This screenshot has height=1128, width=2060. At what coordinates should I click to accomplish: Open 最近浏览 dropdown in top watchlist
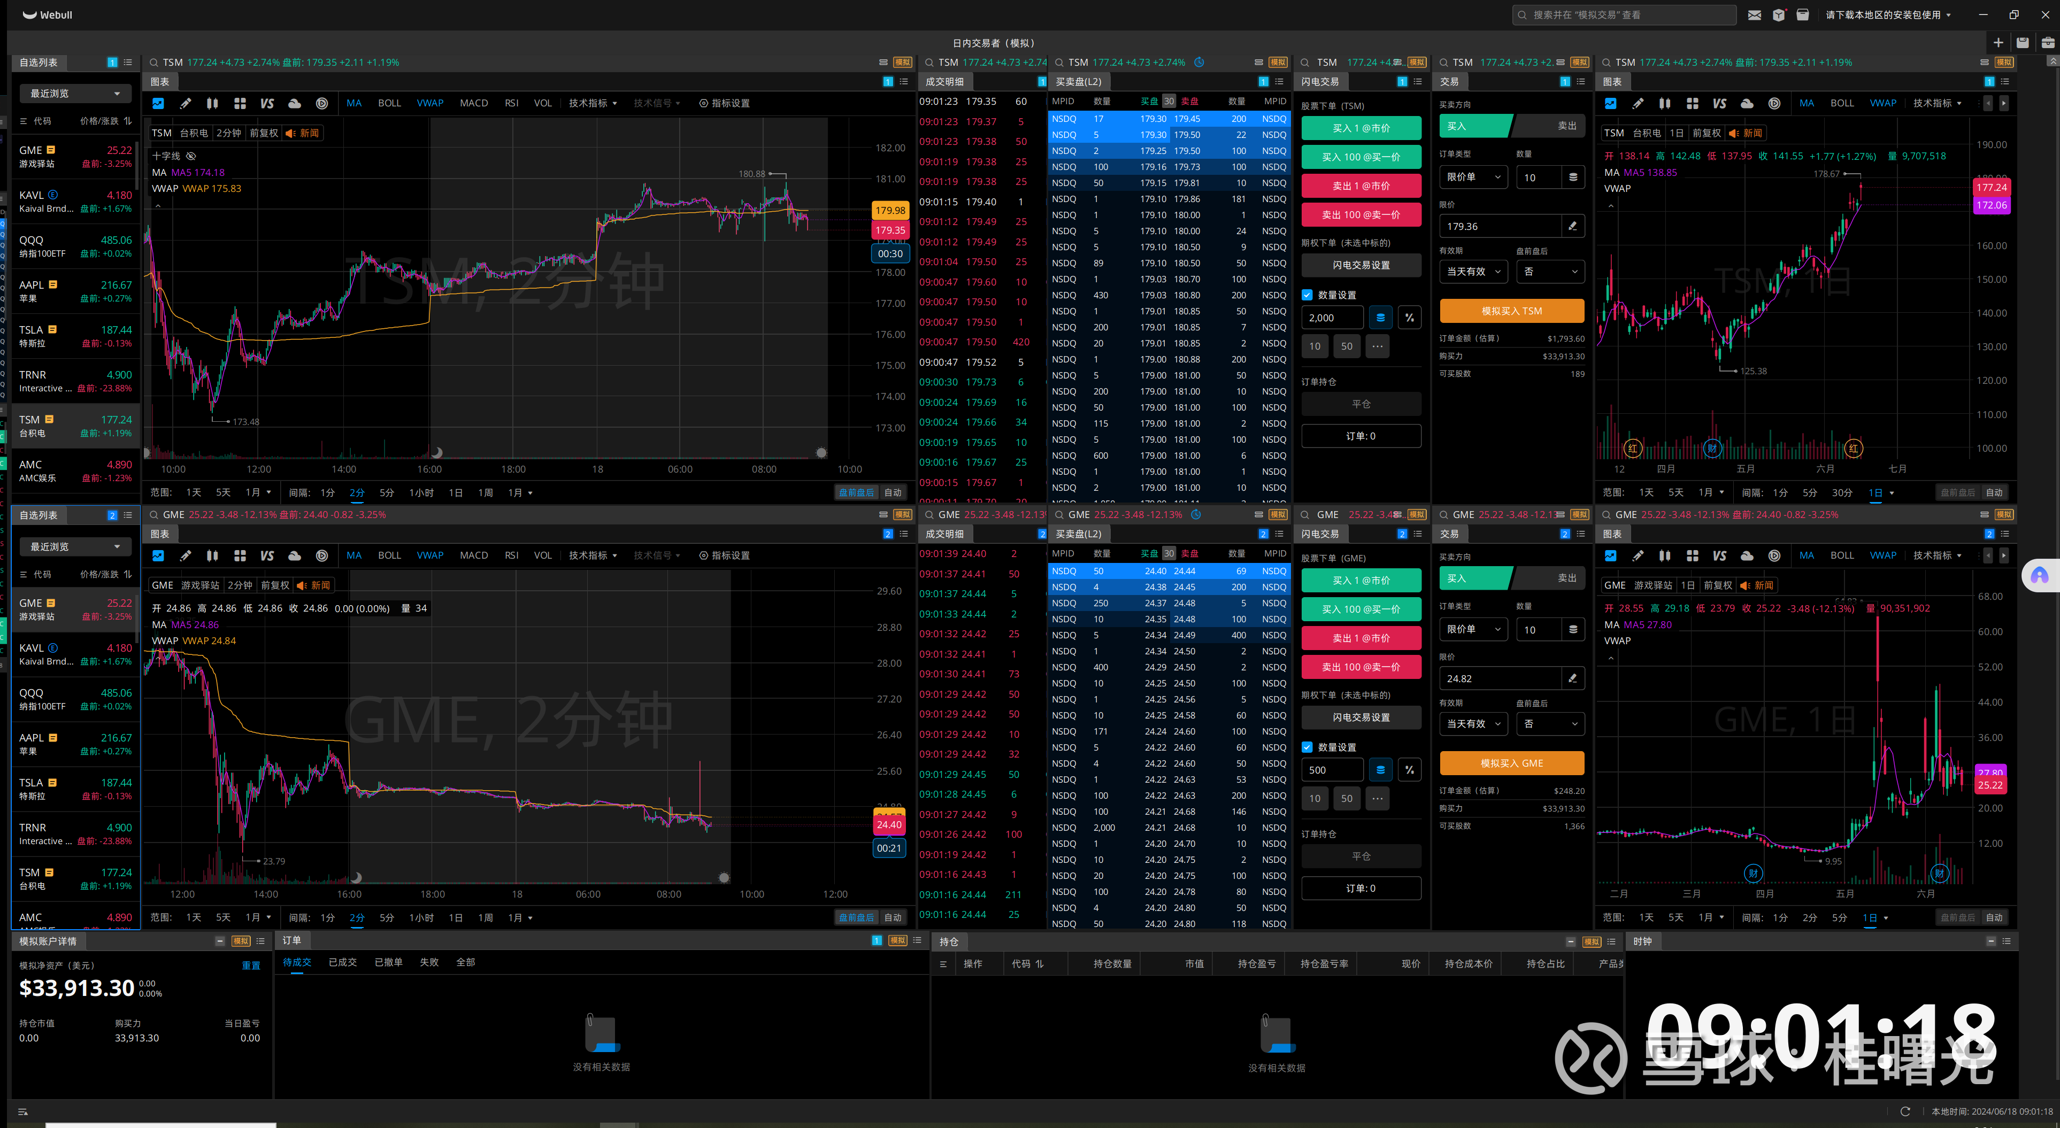pyautogui.click(x=74, y=94)
